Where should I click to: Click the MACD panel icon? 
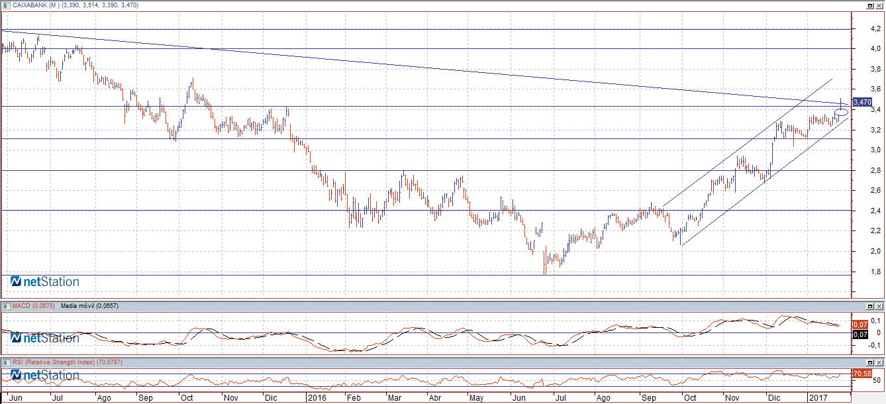pyautogui.click(x=6, y=306)
